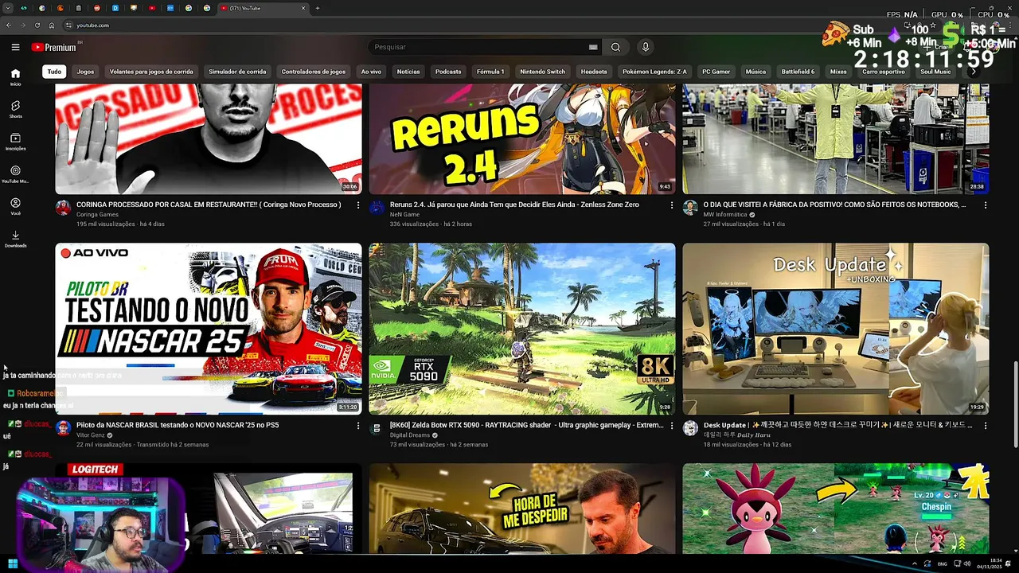Open Downloads in the sidebar
The height and width of the screenshot is (573, 1019).
point(15,239)
